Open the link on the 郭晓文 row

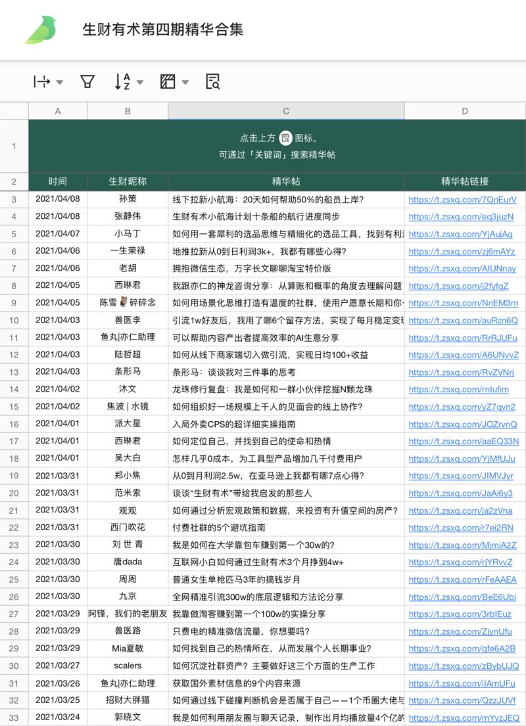[462, 718]
